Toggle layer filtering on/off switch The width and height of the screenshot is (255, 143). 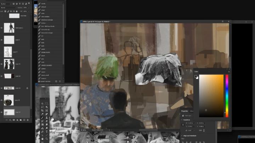29,3
